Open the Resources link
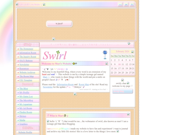Screen dimensions: 180x135 [24, 68]
